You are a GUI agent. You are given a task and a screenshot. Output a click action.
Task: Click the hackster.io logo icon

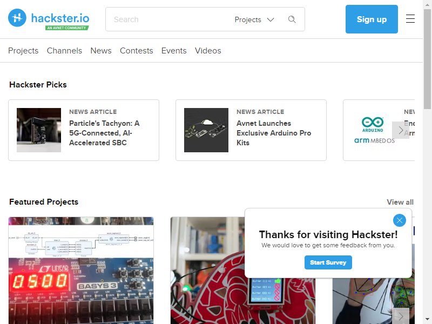pos(17,18)
